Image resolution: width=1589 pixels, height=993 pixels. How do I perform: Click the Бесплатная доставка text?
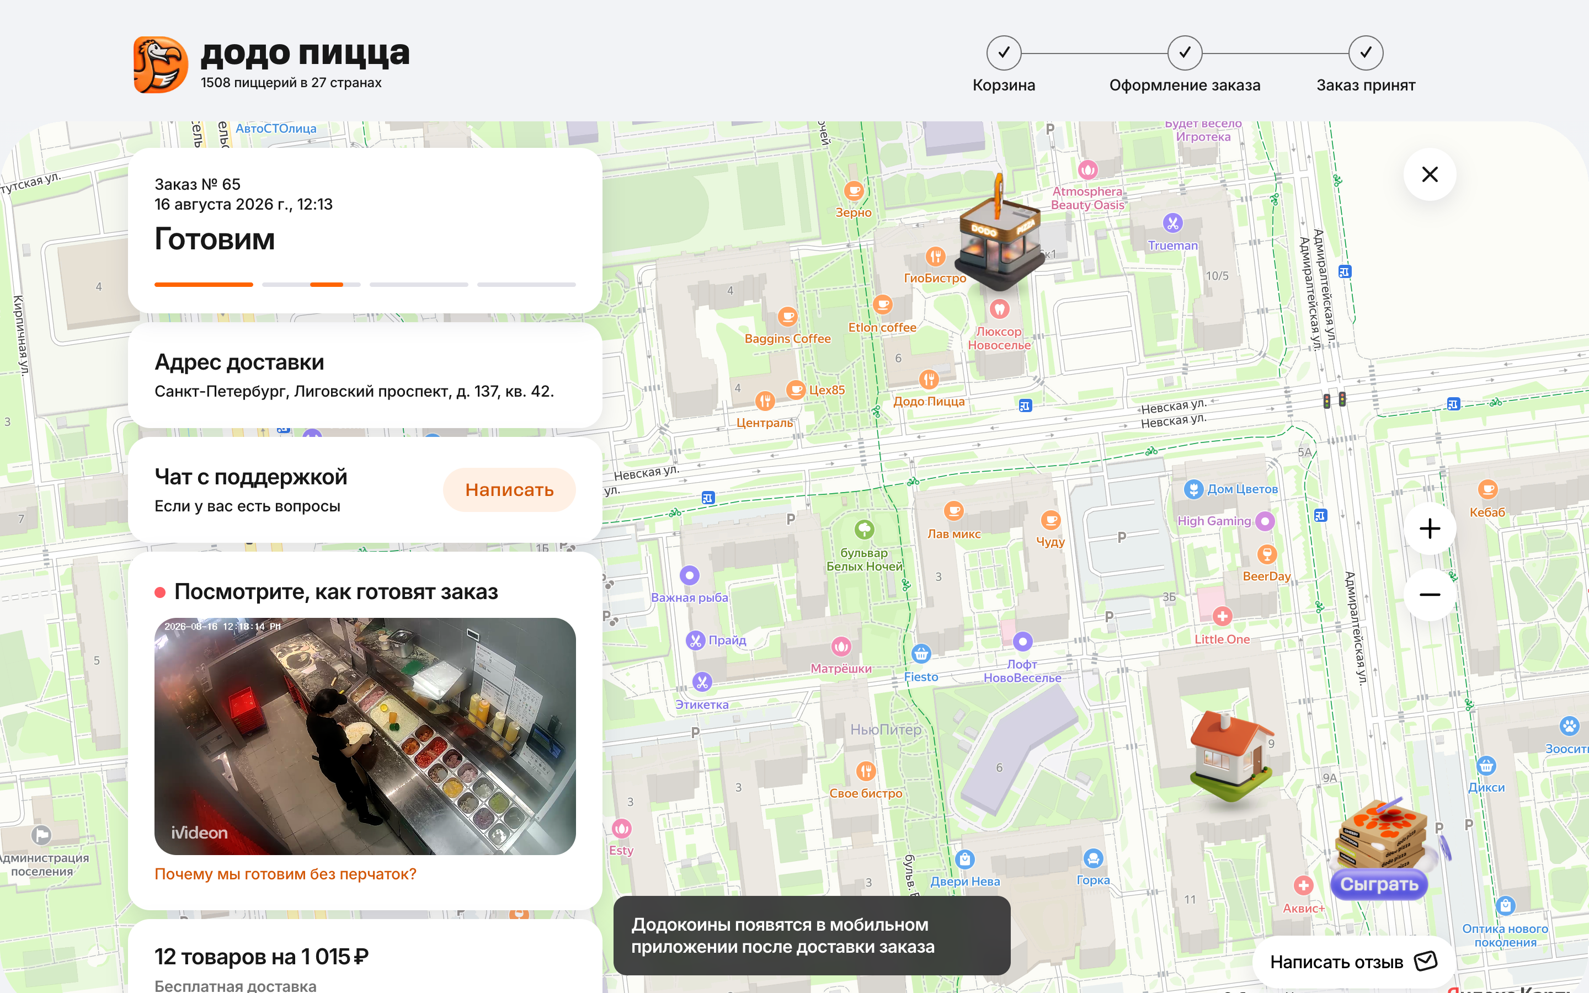click(235, 986)
